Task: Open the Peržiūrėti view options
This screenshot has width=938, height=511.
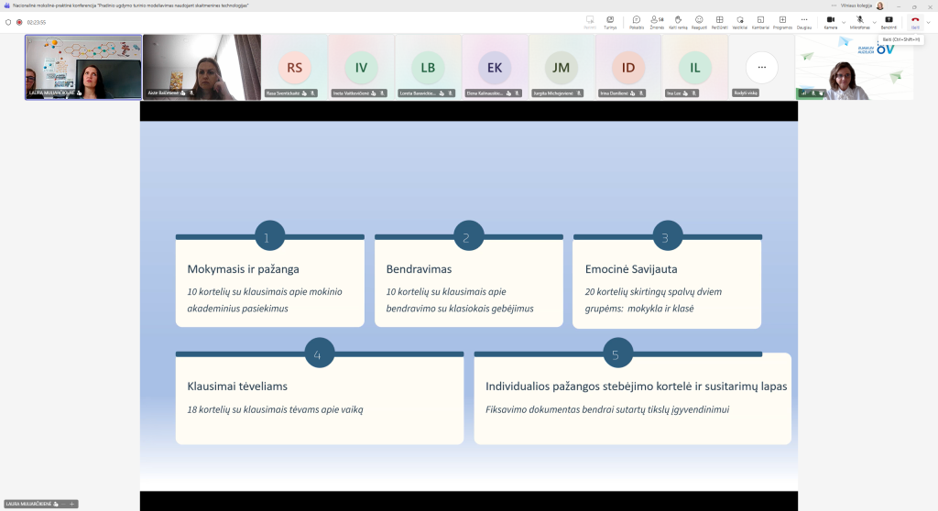Action: tap(720, 21)
